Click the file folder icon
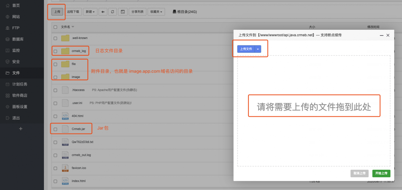Image resolution: width=402 pixels, height=190 pixels. tap(65, 64)
